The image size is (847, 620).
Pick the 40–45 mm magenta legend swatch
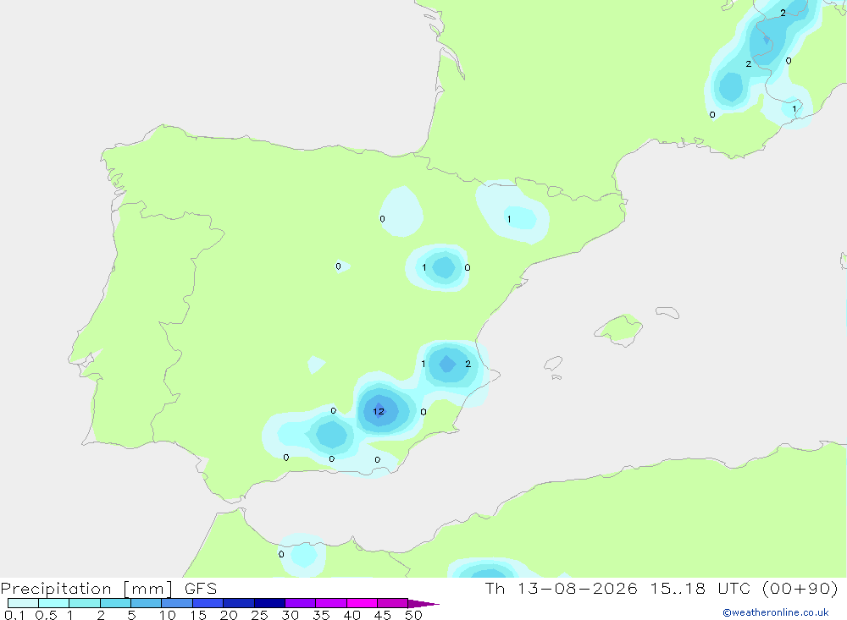362,603
